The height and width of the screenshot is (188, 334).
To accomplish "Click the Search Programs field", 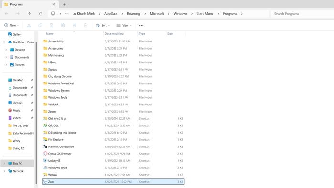I will pyautogui.click(x=302, y=14).
